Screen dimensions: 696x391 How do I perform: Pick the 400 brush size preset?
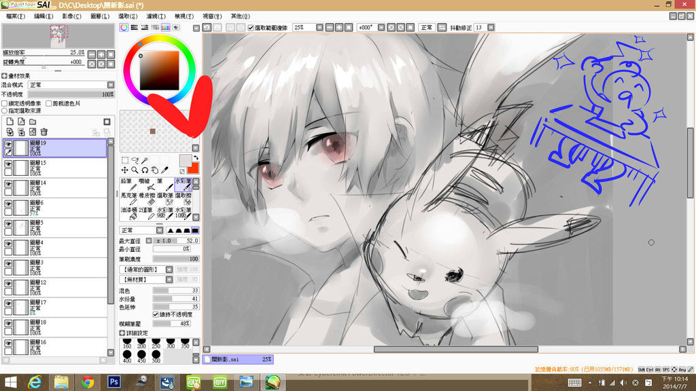tap(127, 356)
